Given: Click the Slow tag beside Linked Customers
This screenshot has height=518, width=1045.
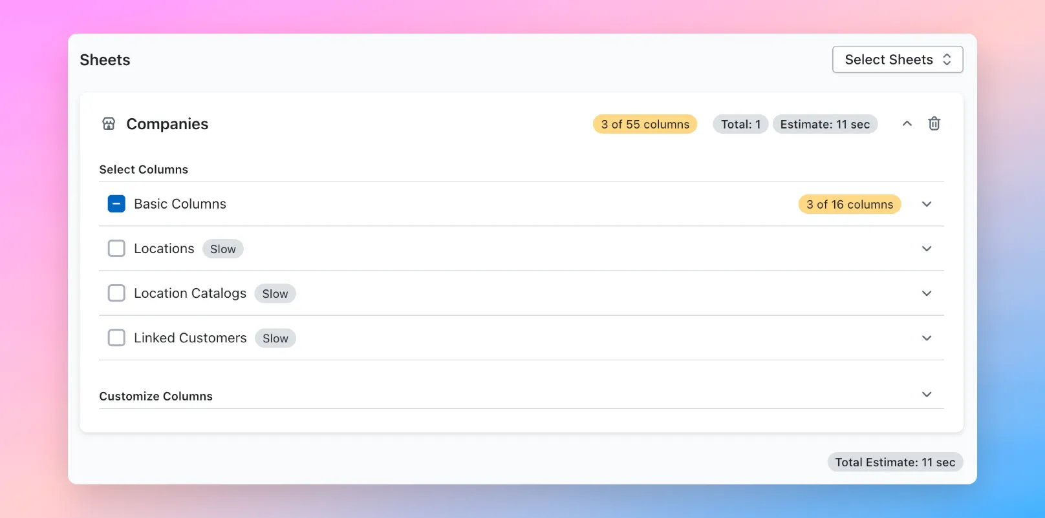Looking at the screenshot, I should click(275, 338).
